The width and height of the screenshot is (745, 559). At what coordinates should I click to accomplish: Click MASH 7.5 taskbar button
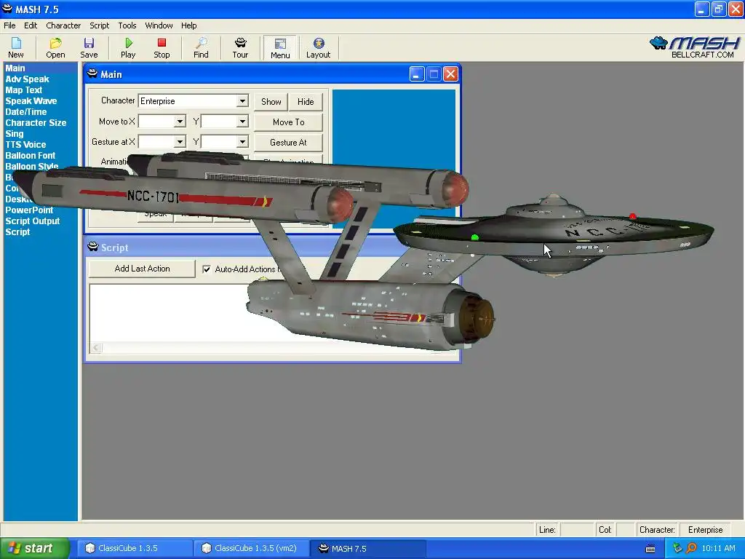[x=367, y=548]
